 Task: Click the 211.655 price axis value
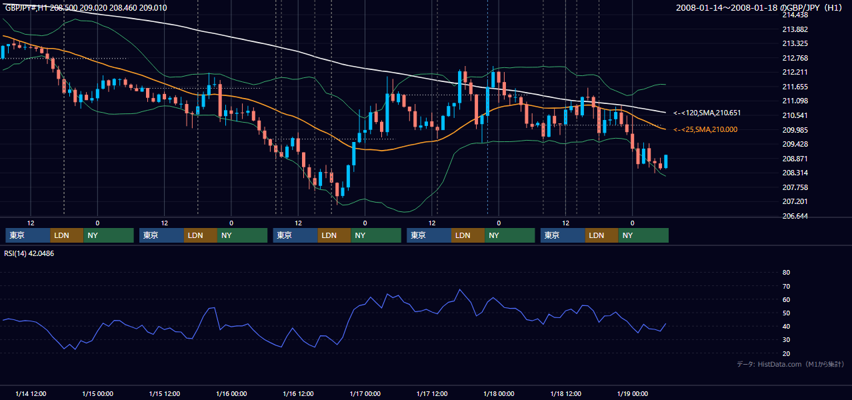(x=795, y=87)
